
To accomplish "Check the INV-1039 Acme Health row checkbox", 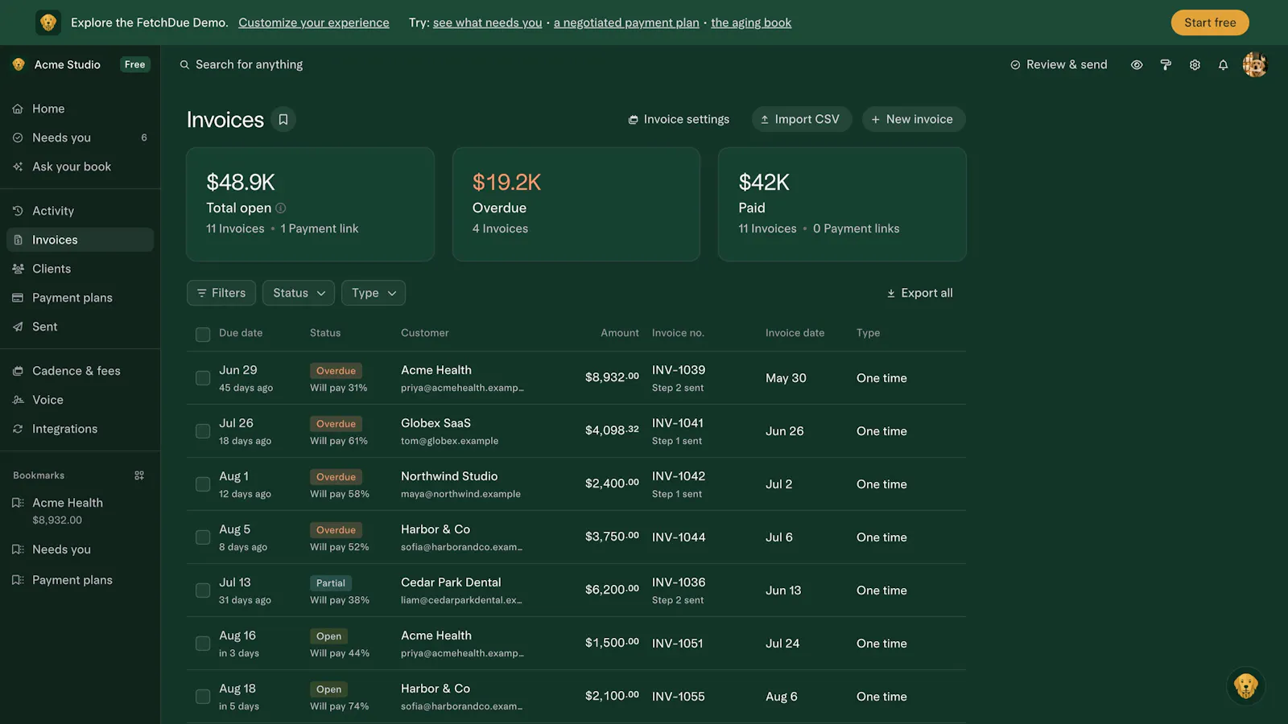I will [203, 378].
